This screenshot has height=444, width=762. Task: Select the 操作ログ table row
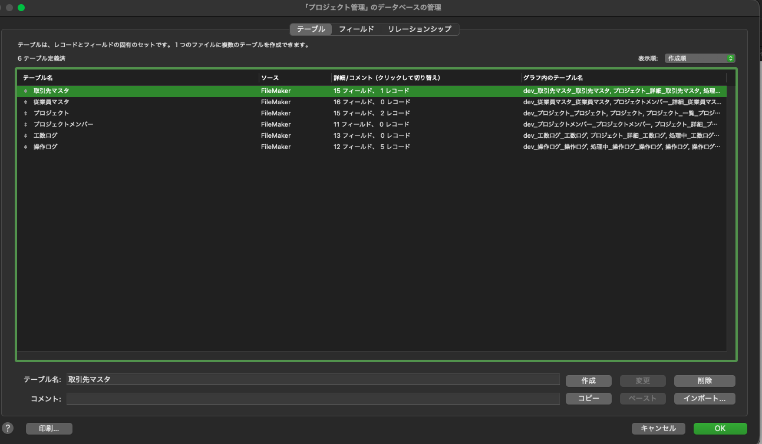tap(371, 147)
